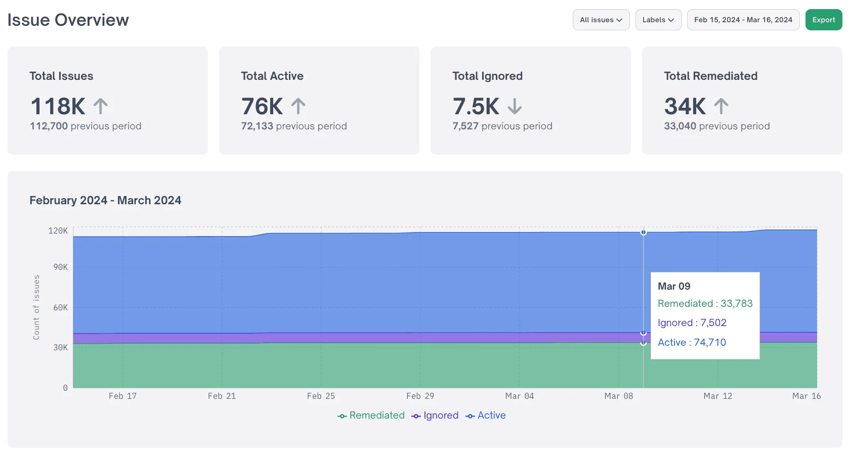The height and width of the screenshot is (455, 850).
Task: Click the Ignored : 7,502 tooltip entry
Action: [x=692, y=323]
